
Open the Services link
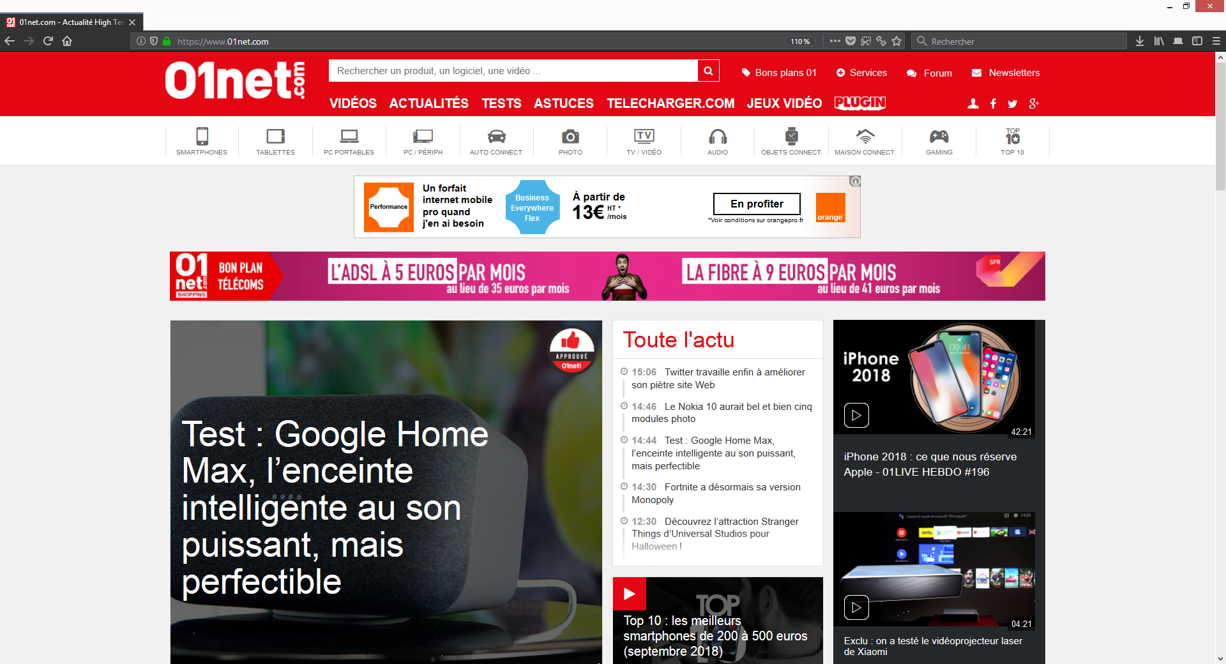[x=861, y=73]
